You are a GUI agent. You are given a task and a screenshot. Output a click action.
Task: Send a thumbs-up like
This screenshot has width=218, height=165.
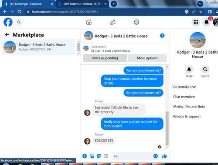164,156
